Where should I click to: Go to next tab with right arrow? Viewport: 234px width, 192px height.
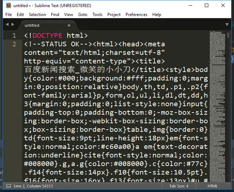coord(13,24)
